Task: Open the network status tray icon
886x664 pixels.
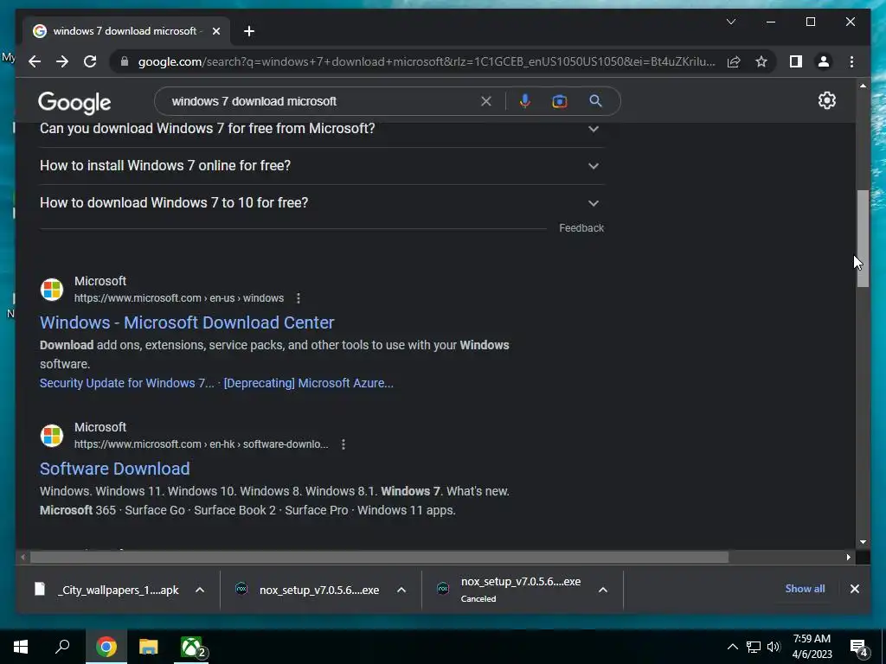Action: point(754,647)
